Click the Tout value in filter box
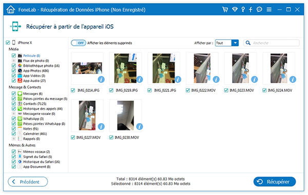The image size is (308, 195). (x=220, y=43)
